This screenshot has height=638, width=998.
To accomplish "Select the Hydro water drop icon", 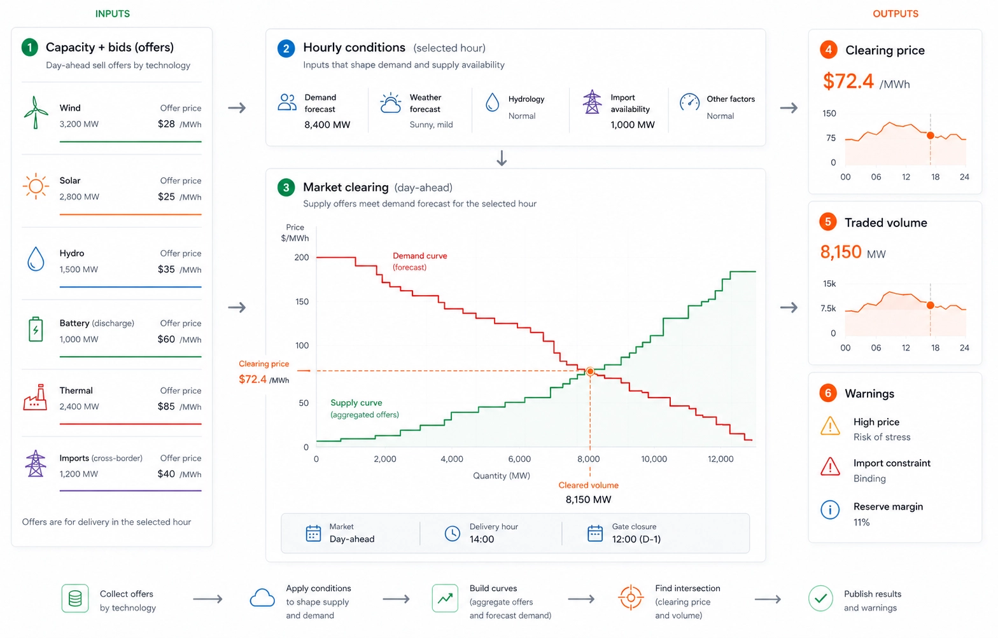I will (36, 259).
